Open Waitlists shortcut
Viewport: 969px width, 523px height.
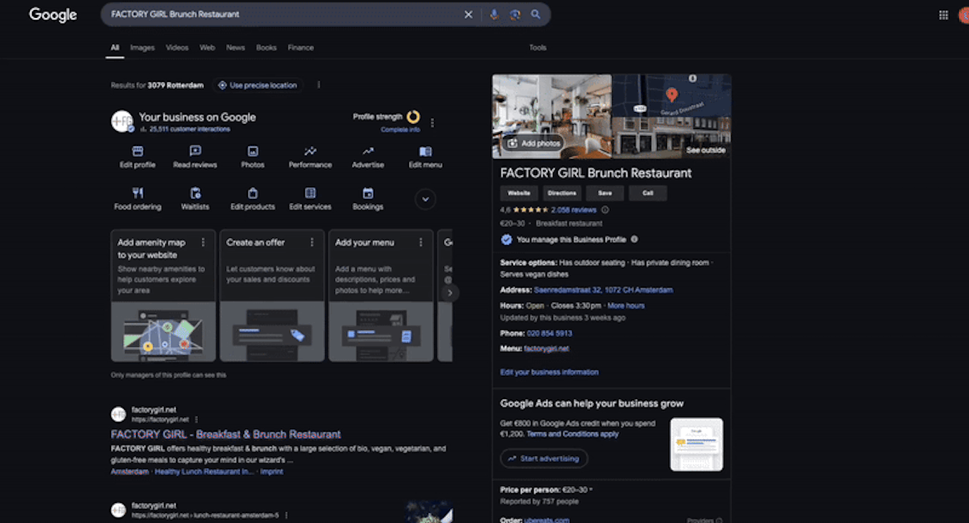[x=195, y=200]
